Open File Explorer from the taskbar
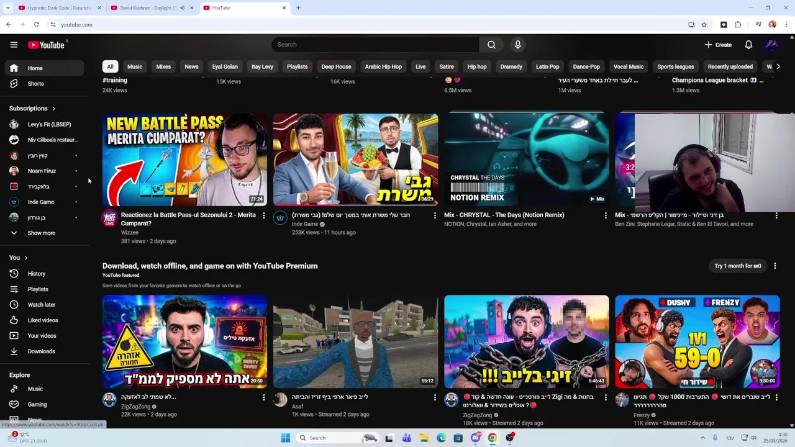The width and height of the screenshot is (795, 447). click(x=424, y=438)
